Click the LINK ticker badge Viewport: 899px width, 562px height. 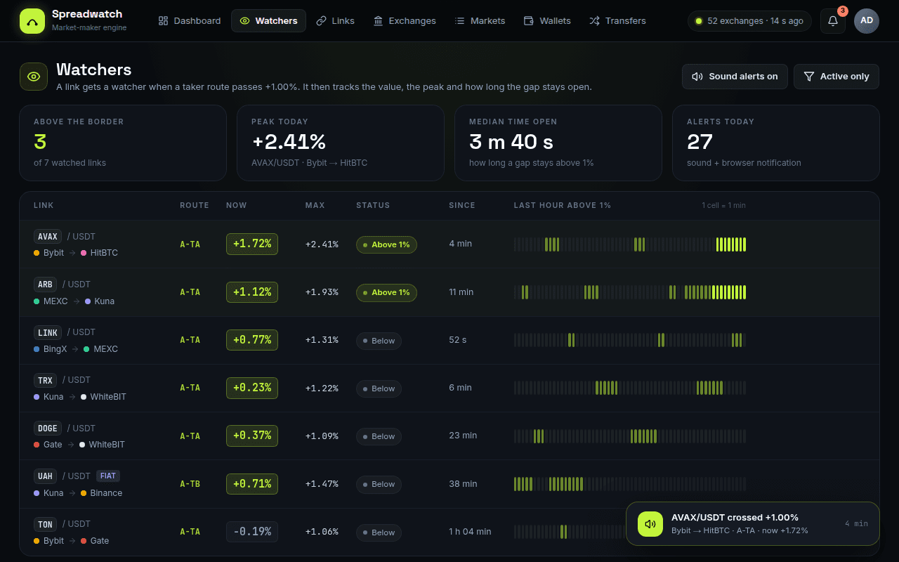(48, 332)
